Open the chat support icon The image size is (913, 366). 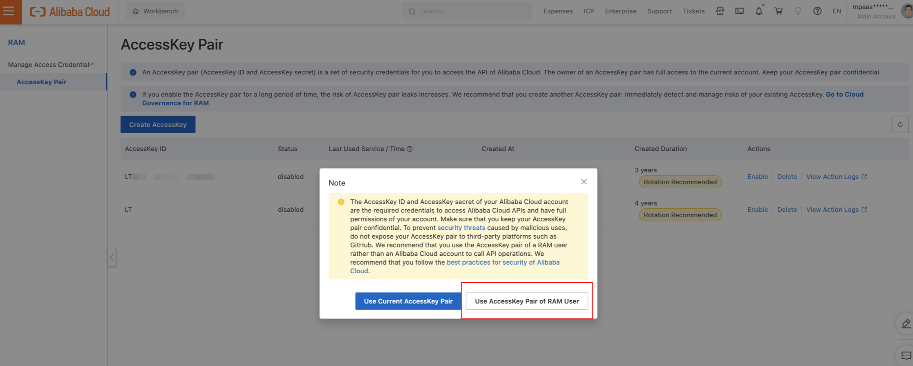pyautogui.click(x=906, y=356)
